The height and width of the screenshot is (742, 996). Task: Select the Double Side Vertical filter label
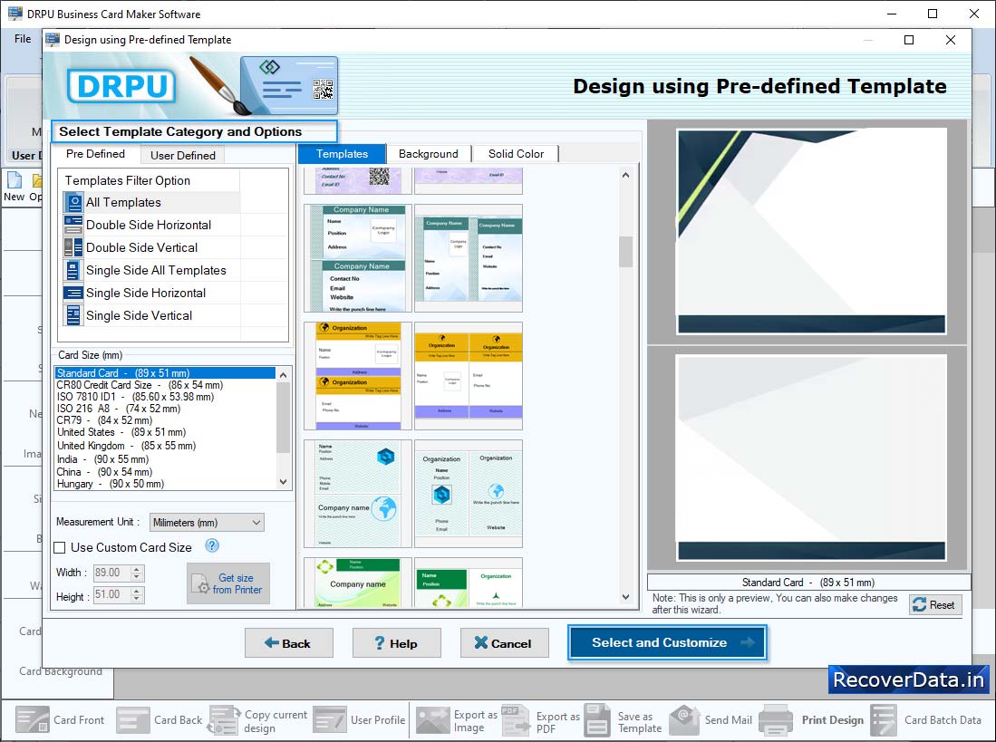pos(141,247)
